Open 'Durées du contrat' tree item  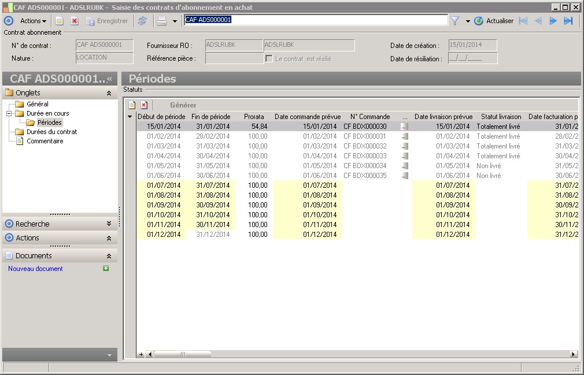click(x=51, y=132)
